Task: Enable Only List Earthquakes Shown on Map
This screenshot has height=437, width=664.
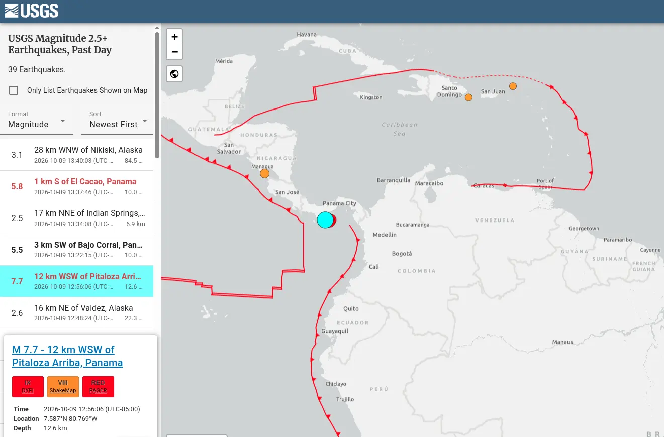Action: click(x=14, y=90)
